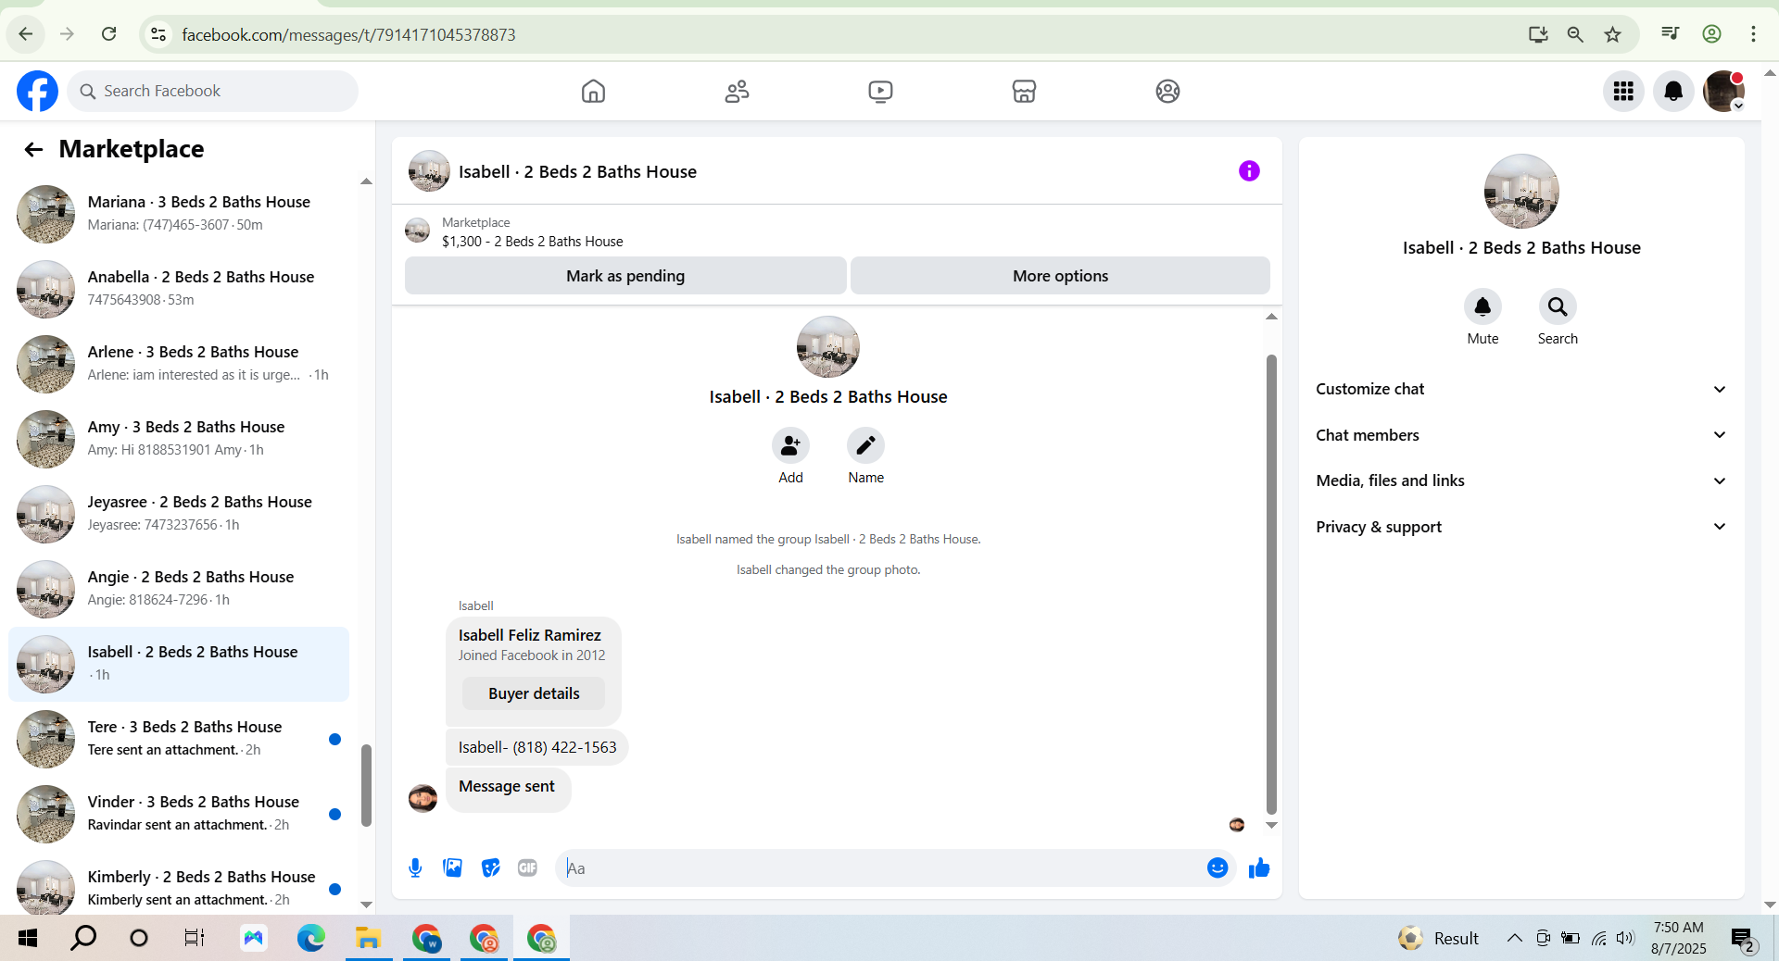Open Windows taskbar search
Screen dimensions: 1779x961
click(83, 938)
